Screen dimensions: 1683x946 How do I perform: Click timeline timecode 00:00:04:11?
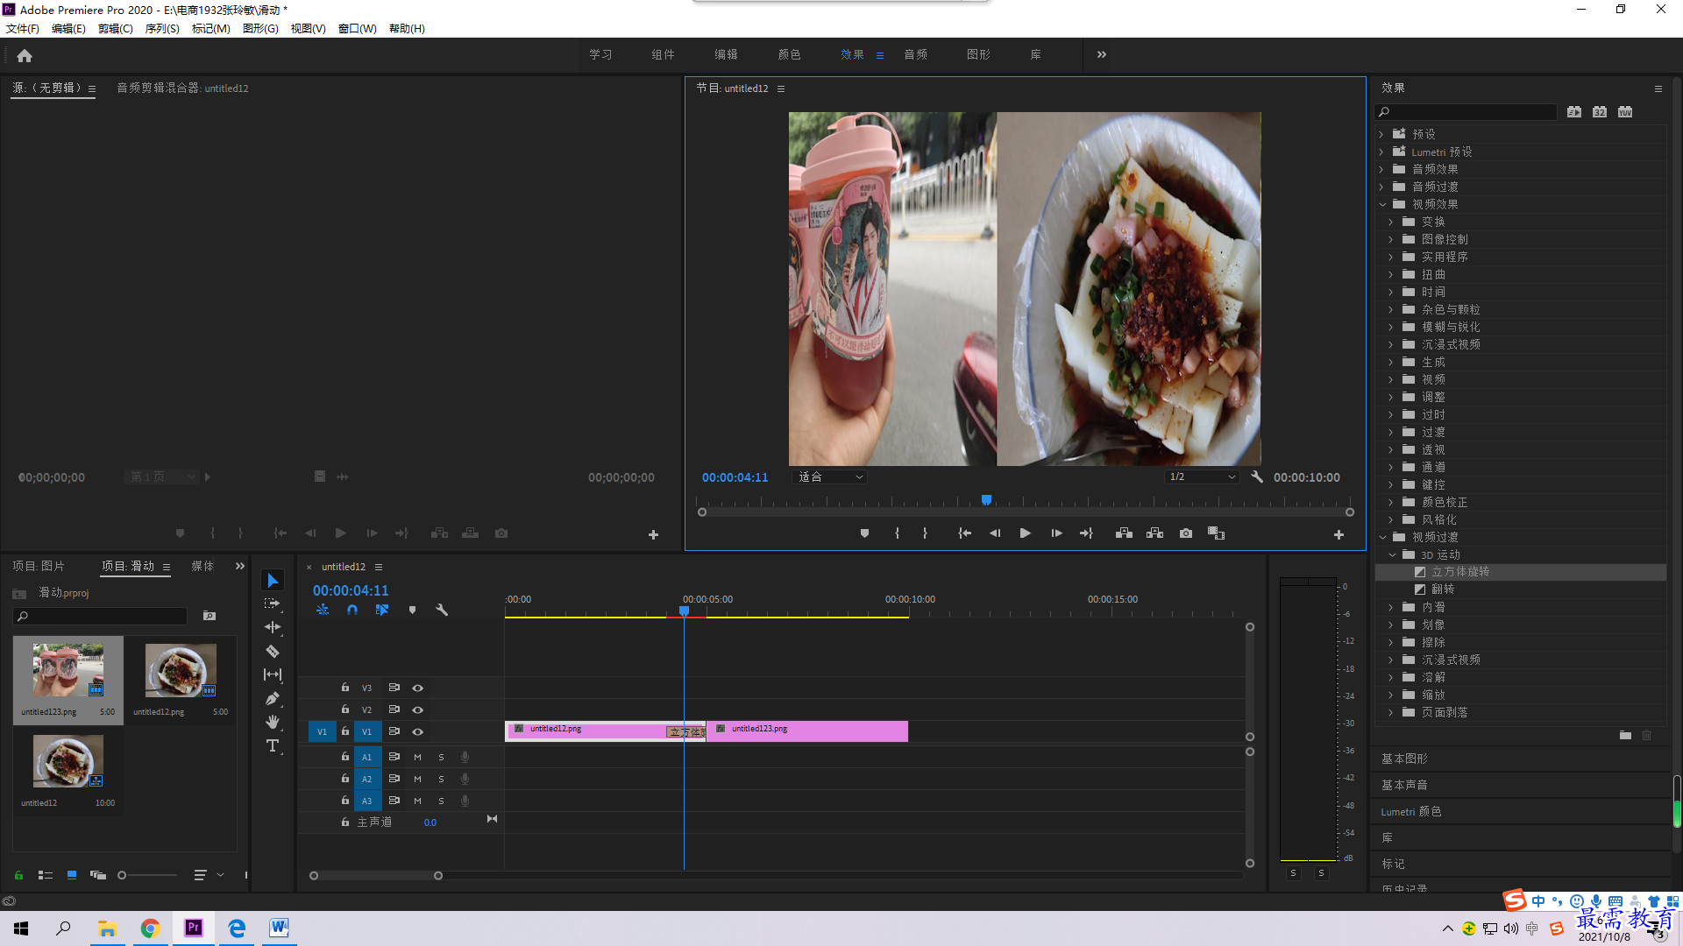pyautogui.click(x=351, y=591)
